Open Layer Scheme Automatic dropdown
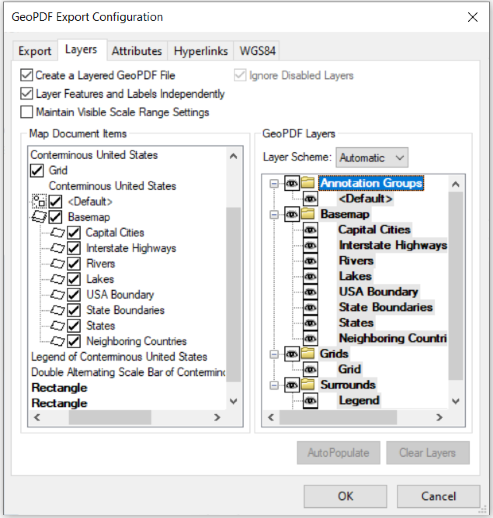 tap(372, 157)
